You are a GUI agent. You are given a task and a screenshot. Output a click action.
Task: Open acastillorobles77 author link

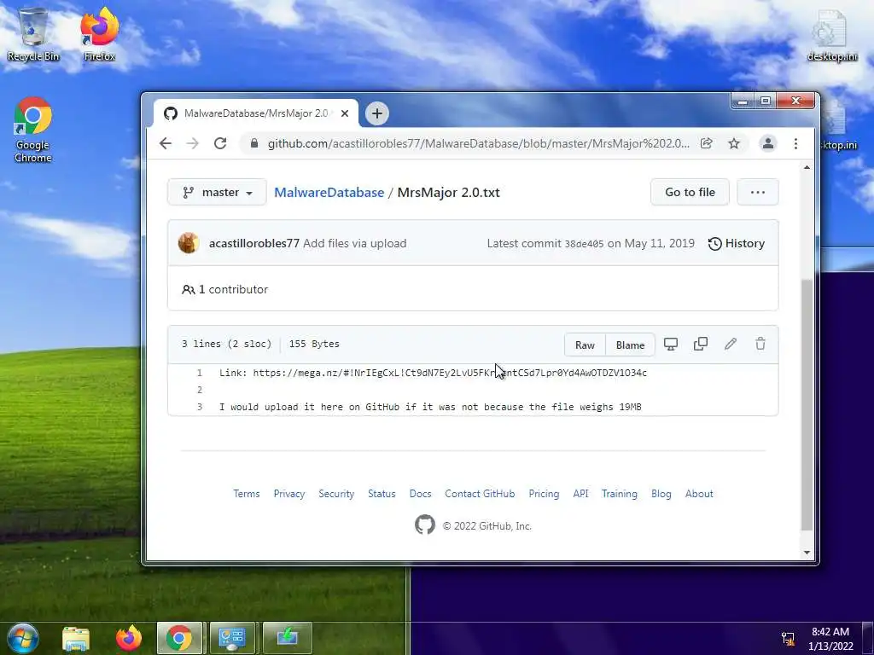254,243
